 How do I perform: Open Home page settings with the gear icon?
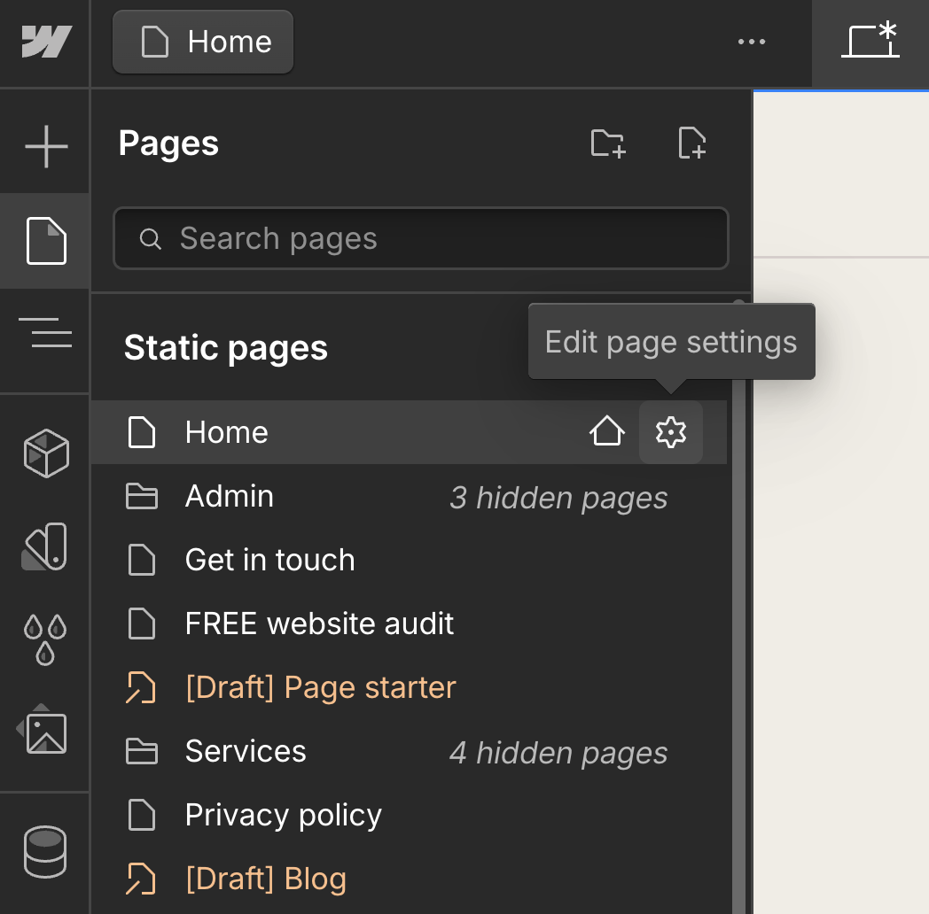click(671, 432)
